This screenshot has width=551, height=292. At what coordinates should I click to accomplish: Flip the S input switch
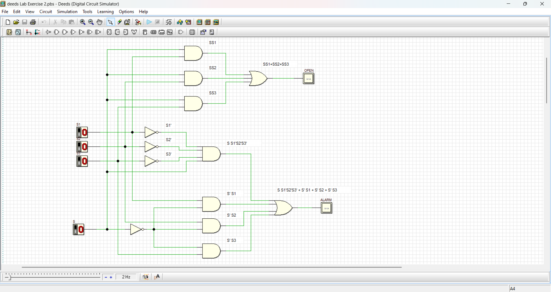tap(76, 230)
